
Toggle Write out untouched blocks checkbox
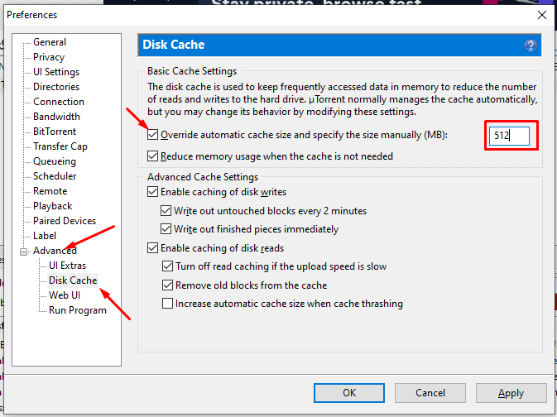[166, 211]
